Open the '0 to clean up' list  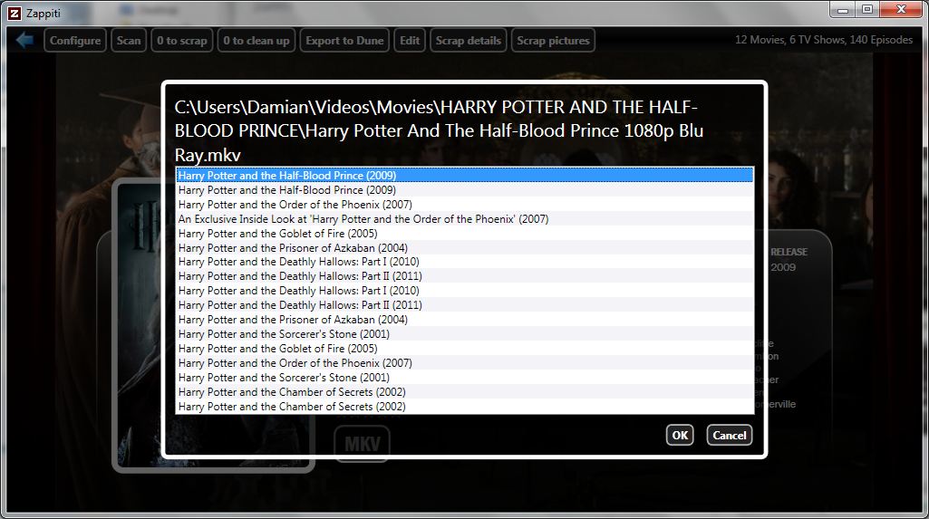pyautogui.click(x=256, y=40)
